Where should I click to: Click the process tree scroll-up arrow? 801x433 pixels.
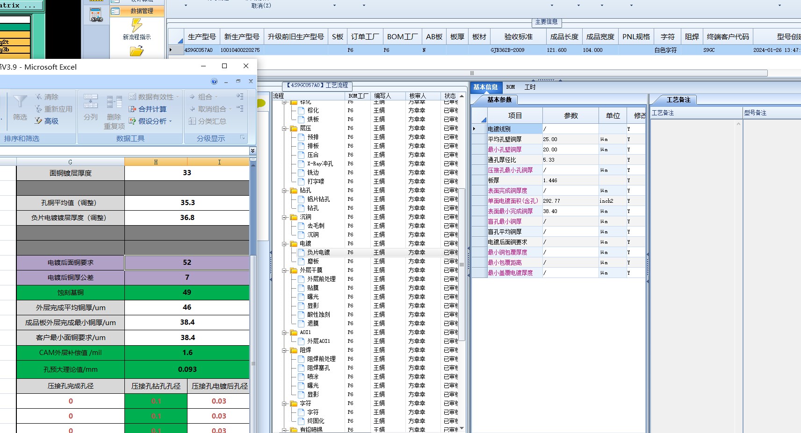(462, 96)
